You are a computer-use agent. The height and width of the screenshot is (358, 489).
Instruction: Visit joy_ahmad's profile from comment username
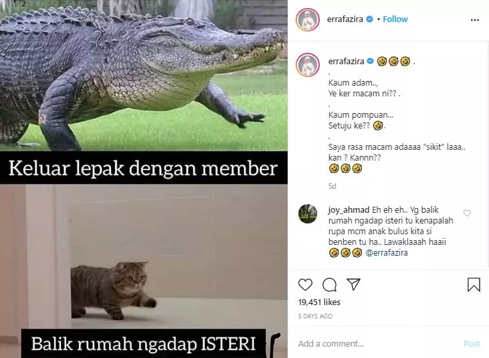(349, 210)
